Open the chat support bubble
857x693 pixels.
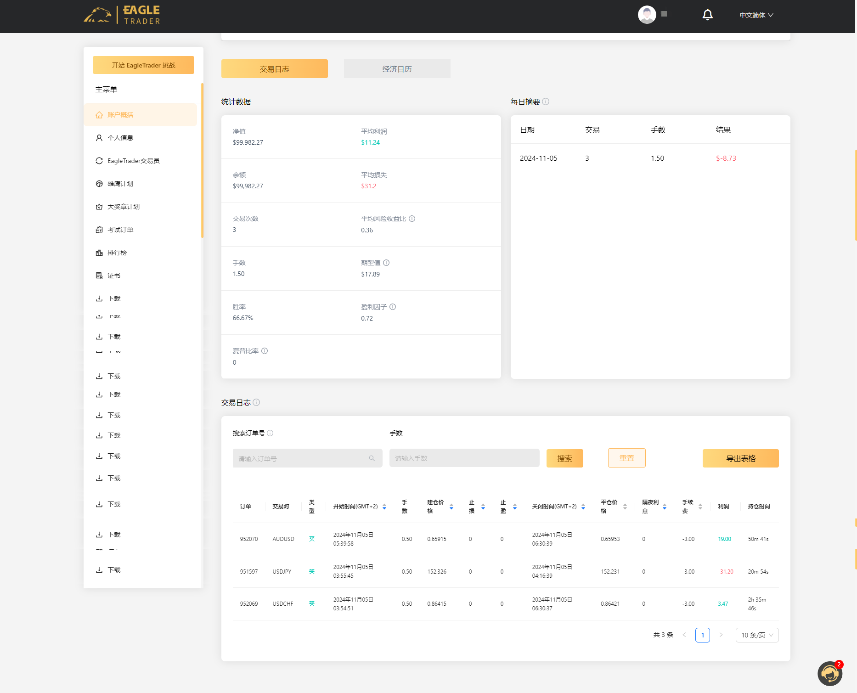pyautogui.click(x=829, y=673)
